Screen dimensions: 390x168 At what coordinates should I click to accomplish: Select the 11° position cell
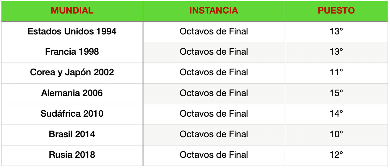(x=336, y=72)
